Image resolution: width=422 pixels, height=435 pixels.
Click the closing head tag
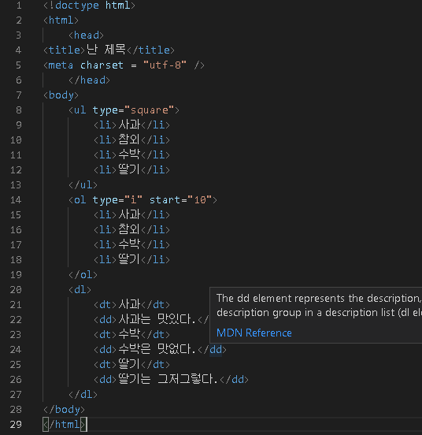[89, 80]
